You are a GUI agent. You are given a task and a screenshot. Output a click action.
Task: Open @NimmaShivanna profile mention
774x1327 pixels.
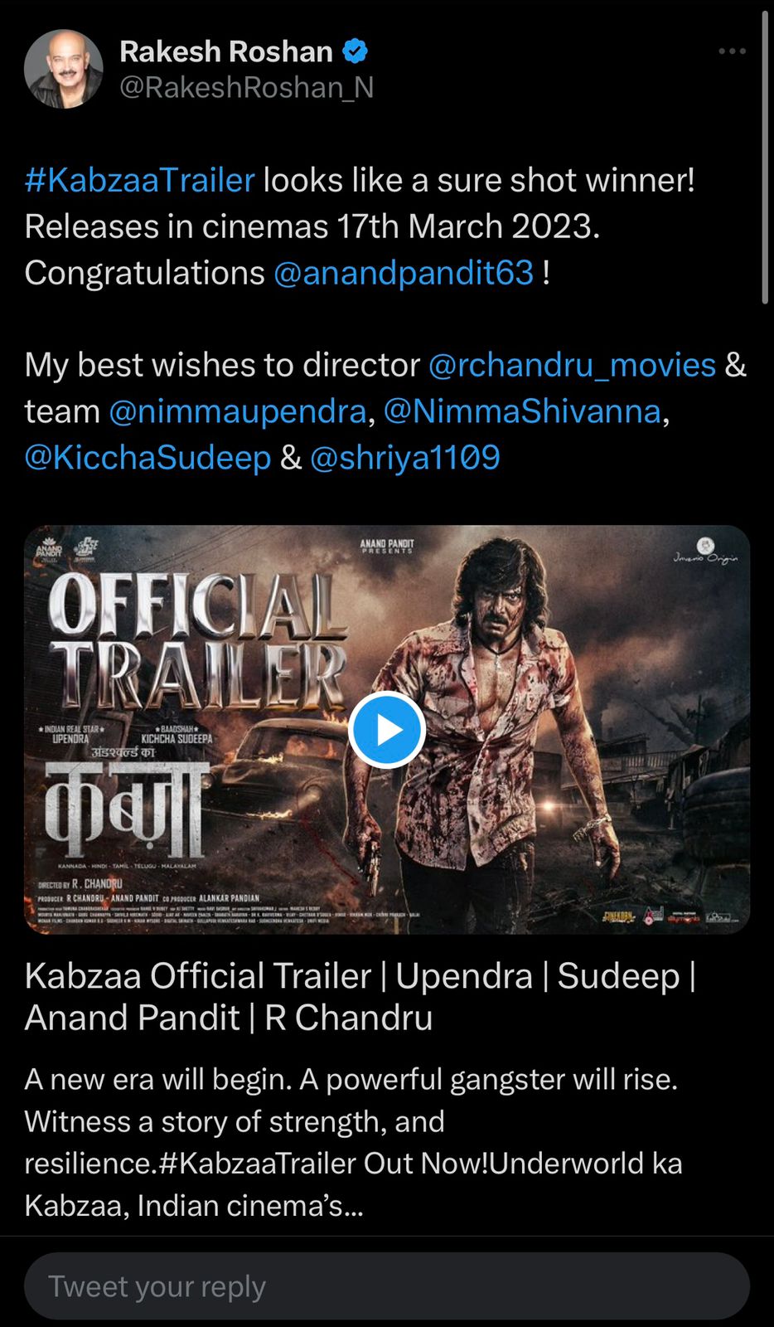(x=522, y=411)
